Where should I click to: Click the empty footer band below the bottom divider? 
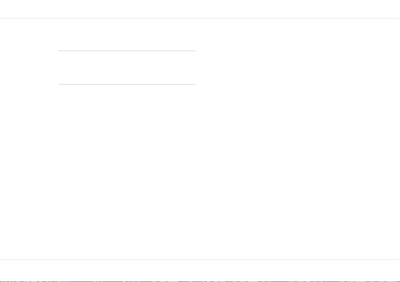[x=200, y=270]
